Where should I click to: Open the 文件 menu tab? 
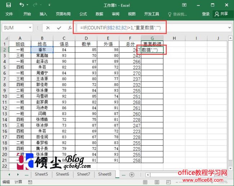pos(9,14)
